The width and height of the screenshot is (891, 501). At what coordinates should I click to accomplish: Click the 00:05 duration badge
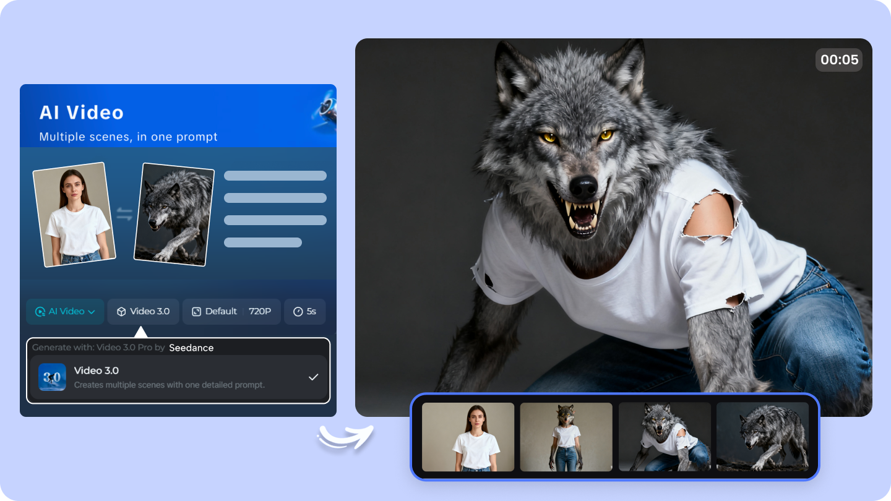[x=839, y=60]
